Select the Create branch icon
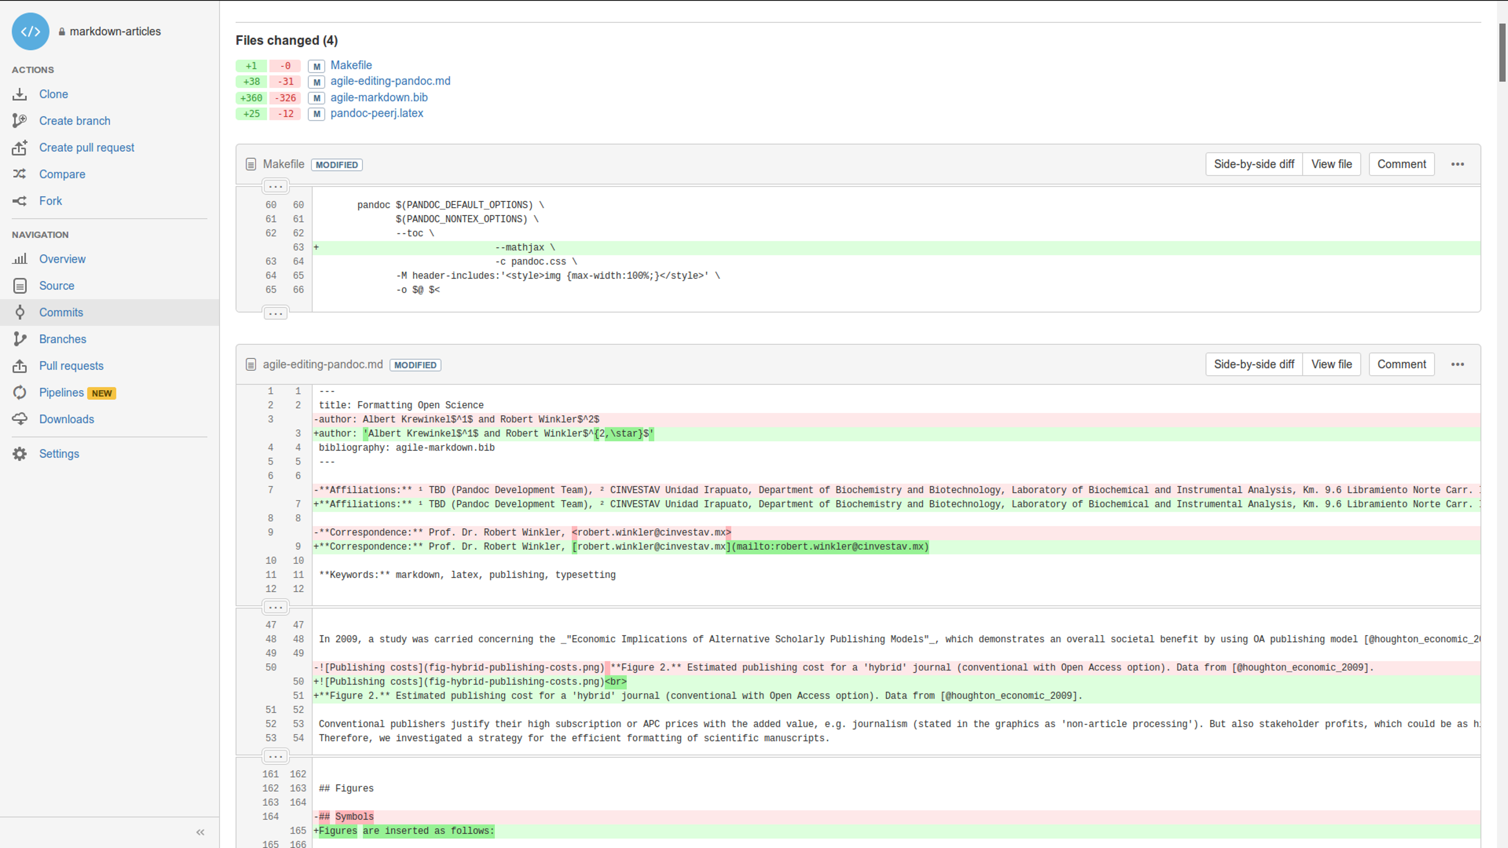The width and height of the screenshot is (1508, 848). click(20, 120)
